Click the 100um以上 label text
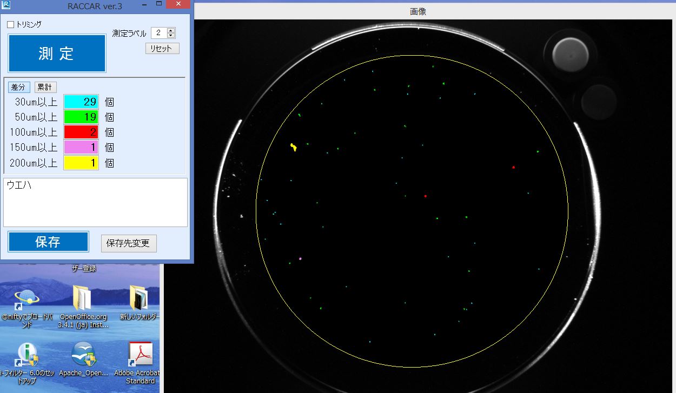Image resolution: width=676 pixels, height=393 pixels. [34, 132]
